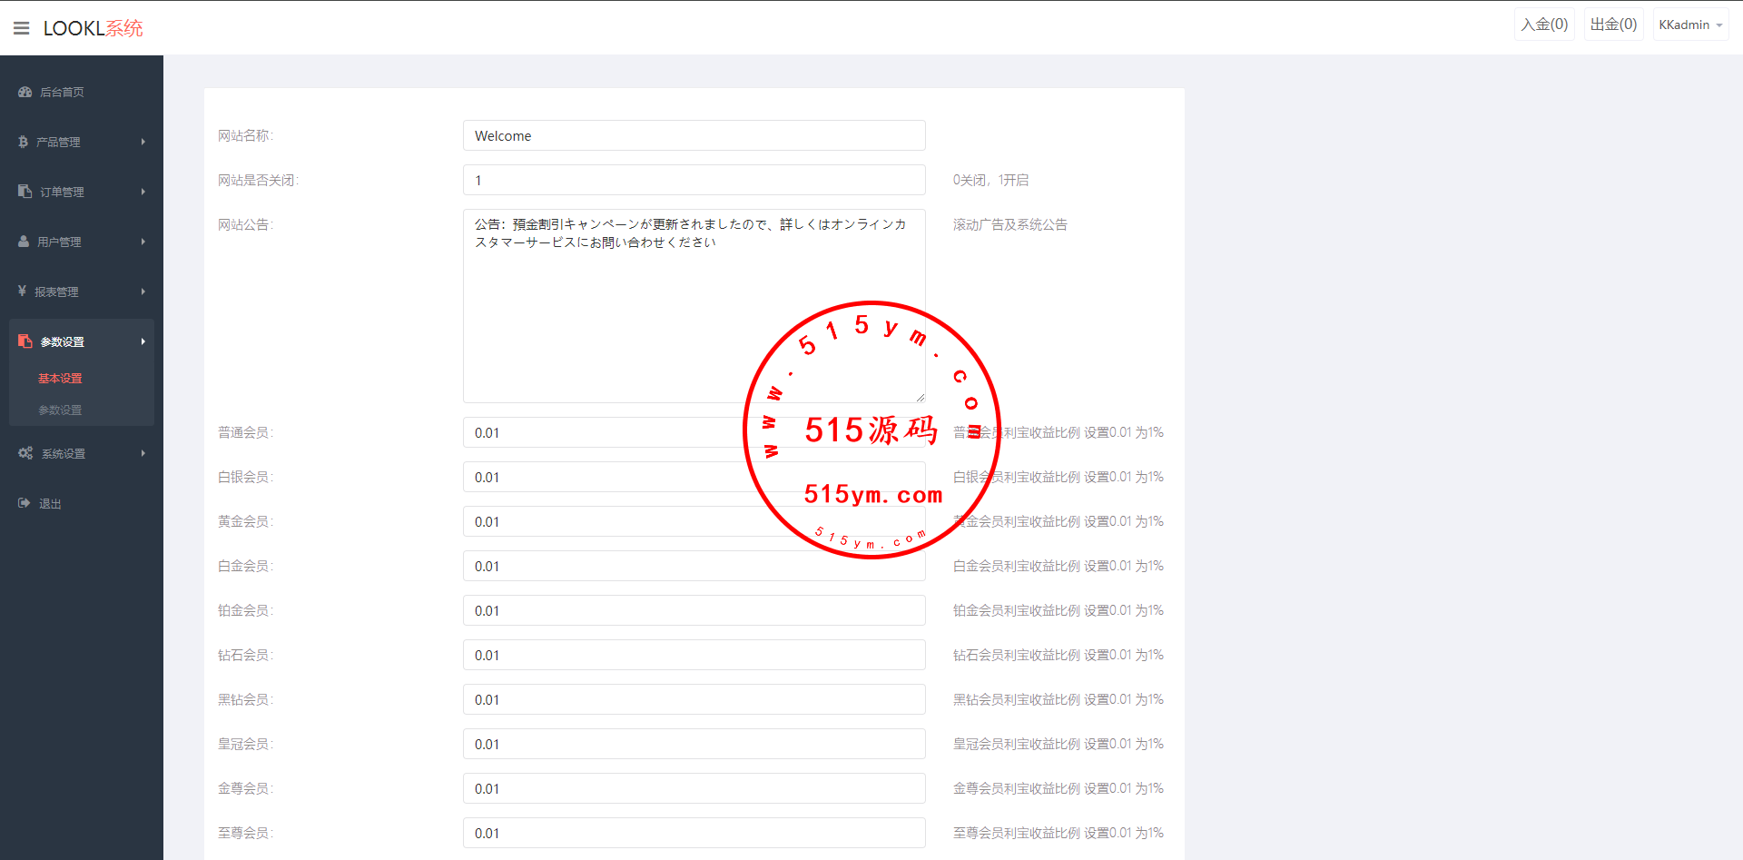This screenshot has width=1743, height=860.
Task: Open 参数设置 submenu item
Action: (60, 410)
